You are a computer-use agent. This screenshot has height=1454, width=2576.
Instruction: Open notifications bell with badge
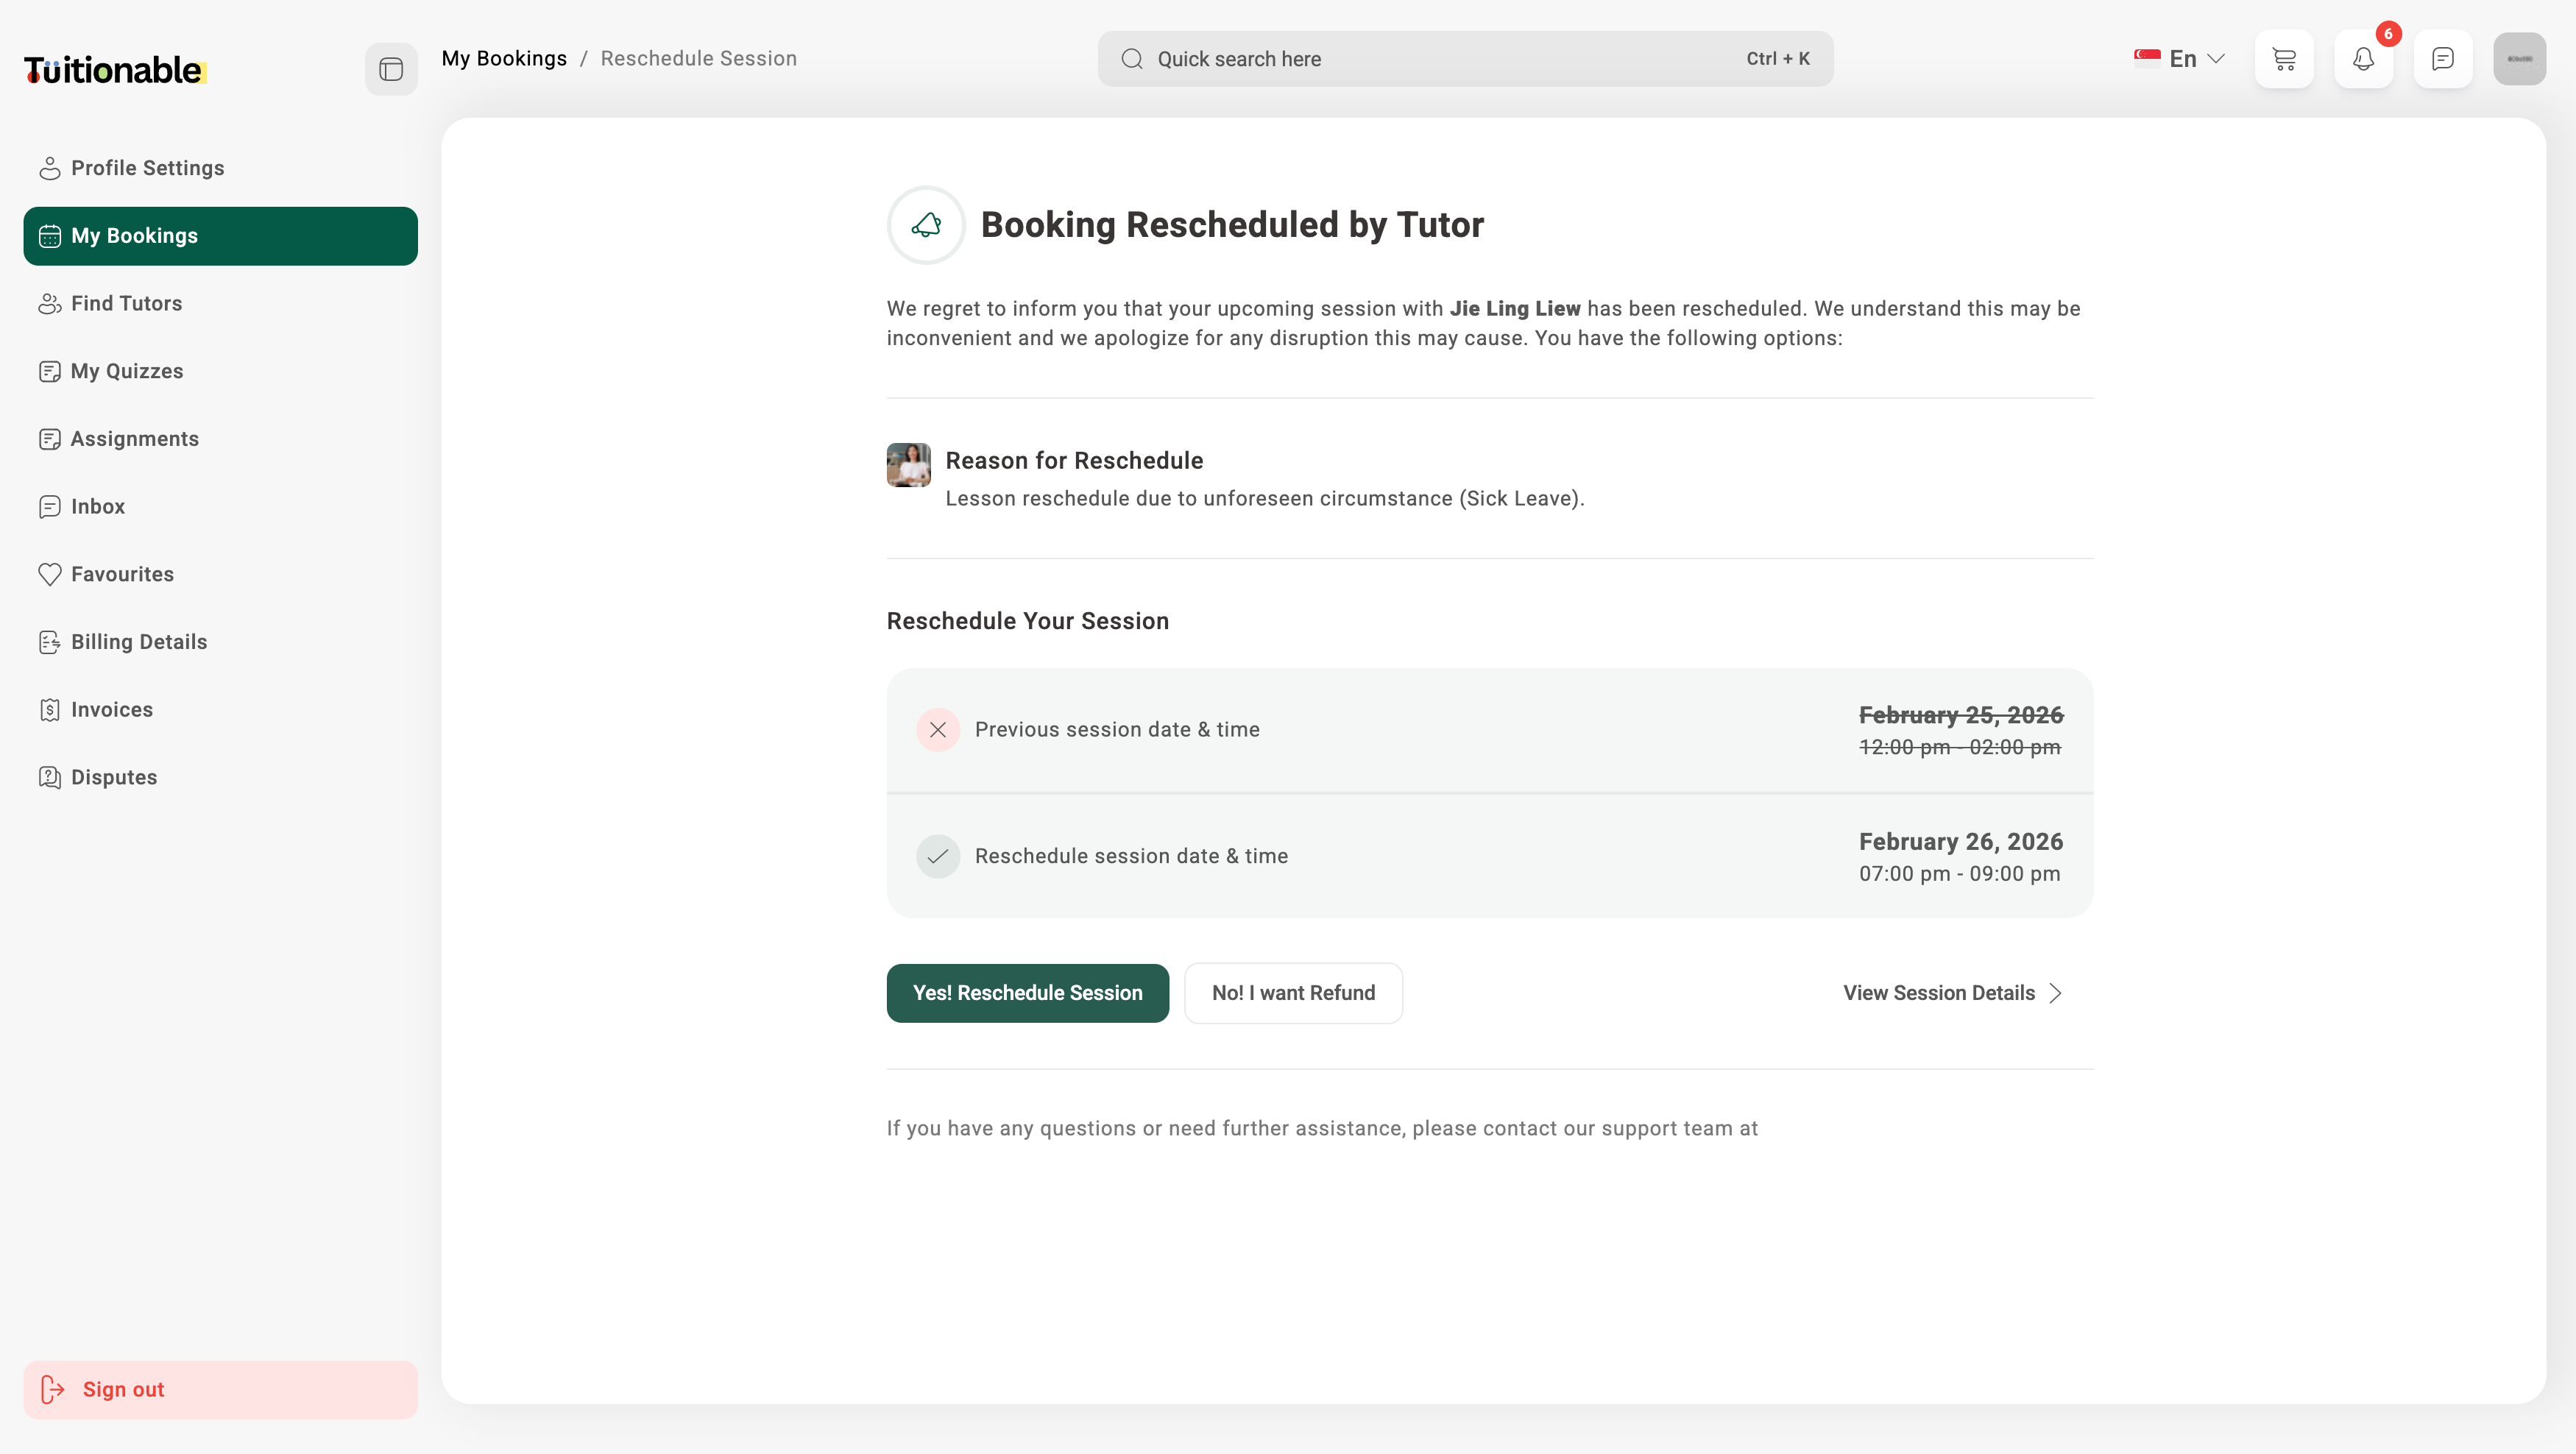[2363, 59]
